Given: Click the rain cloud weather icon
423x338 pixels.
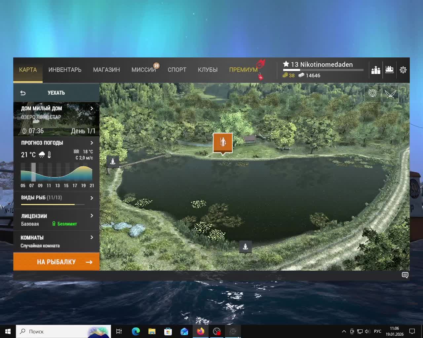Looking at the screenshot, I should click(x=42, y=155).
